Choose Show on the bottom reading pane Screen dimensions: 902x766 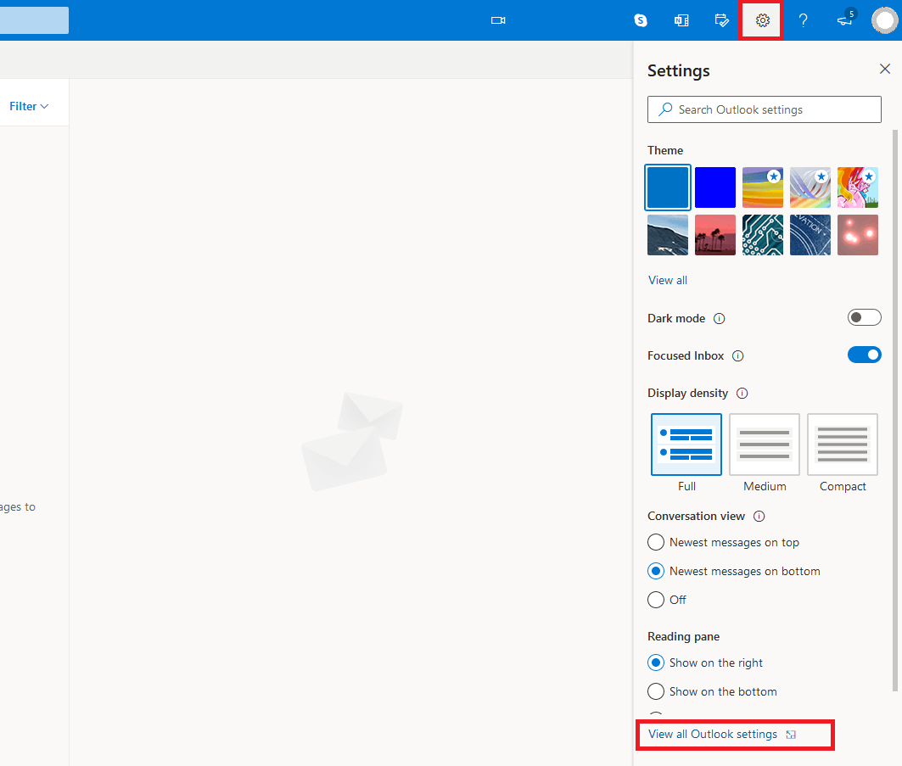coord(656,691)
